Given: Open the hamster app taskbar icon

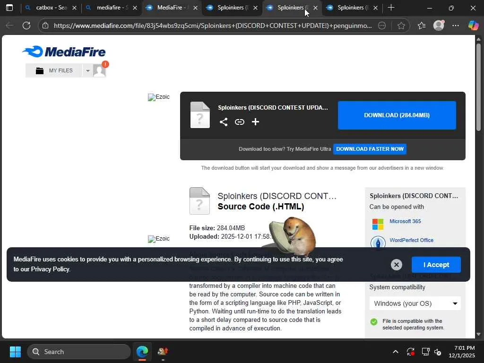Looking at the screenshot, I should point(163,352).
